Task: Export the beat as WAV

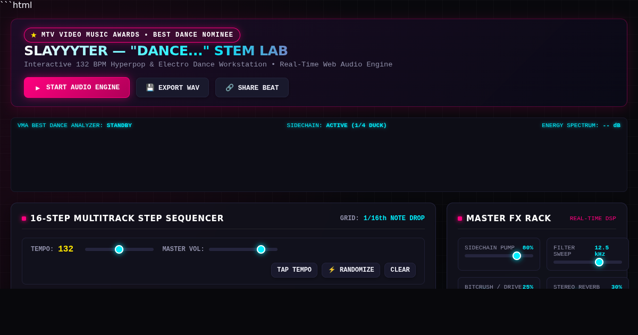Action: tap(172, 88)
